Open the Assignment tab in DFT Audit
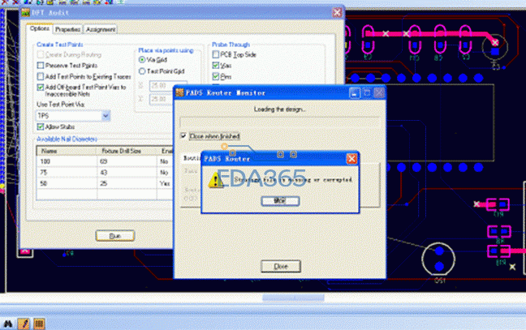This screenshot has height=330, width=526. click(x=101, y=29)
